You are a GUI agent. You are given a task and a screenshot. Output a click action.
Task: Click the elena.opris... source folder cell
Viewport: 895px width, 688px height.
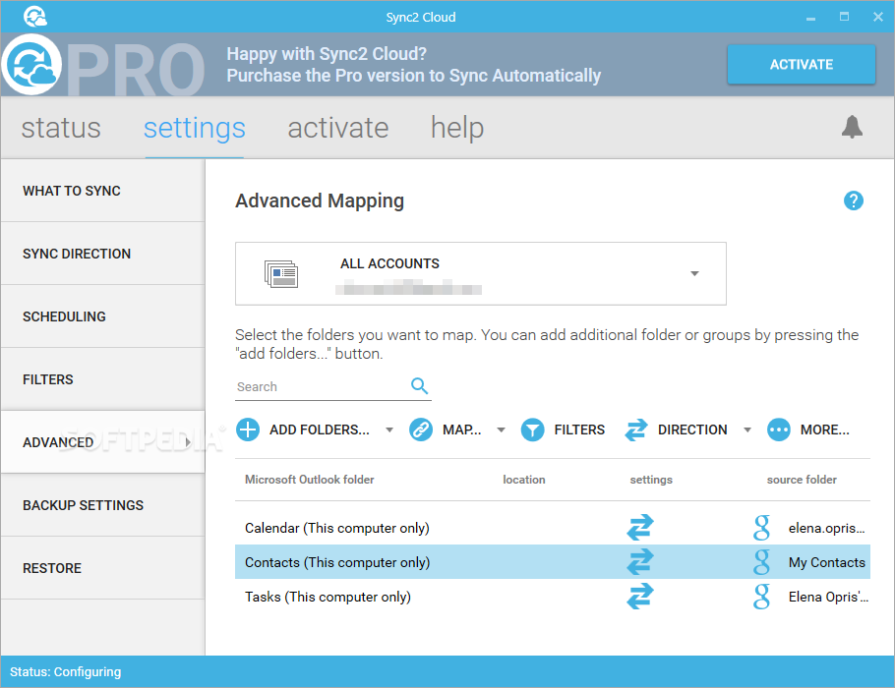826,528
